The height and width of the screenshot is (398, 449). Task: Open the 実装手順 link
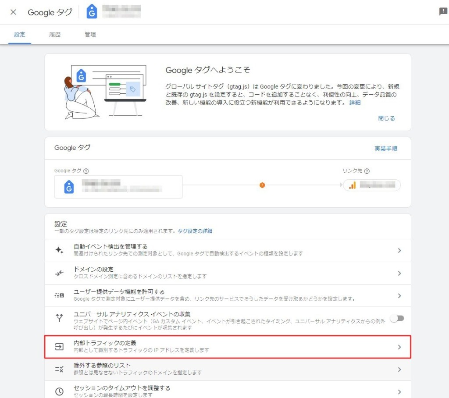(x=385, y=149)
